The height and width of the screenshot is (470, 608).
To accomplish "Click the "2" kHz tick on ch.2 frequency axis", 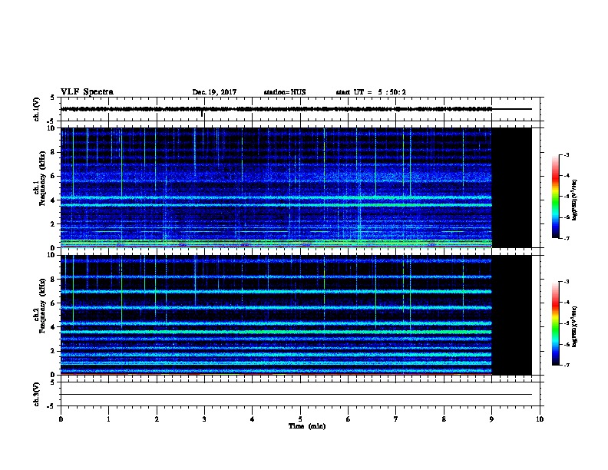I will pyautogui.click(x=53, y=351).
